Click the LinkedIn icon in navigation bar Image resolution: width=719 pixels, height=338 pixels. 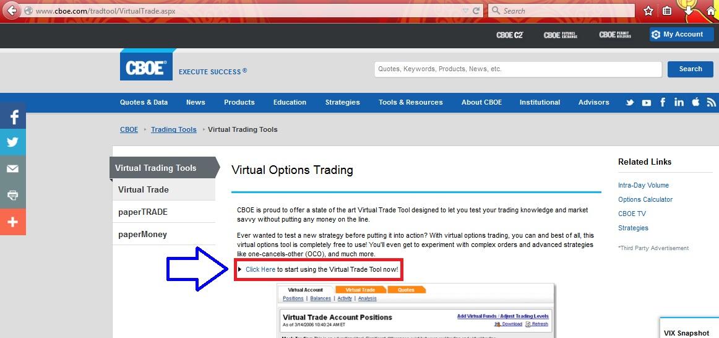coord(679,102)
